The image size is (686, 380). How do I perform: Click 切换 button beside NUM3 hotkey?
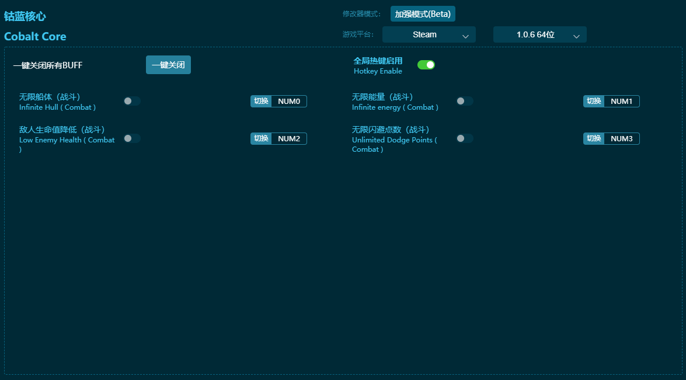(x=594, y=139)
